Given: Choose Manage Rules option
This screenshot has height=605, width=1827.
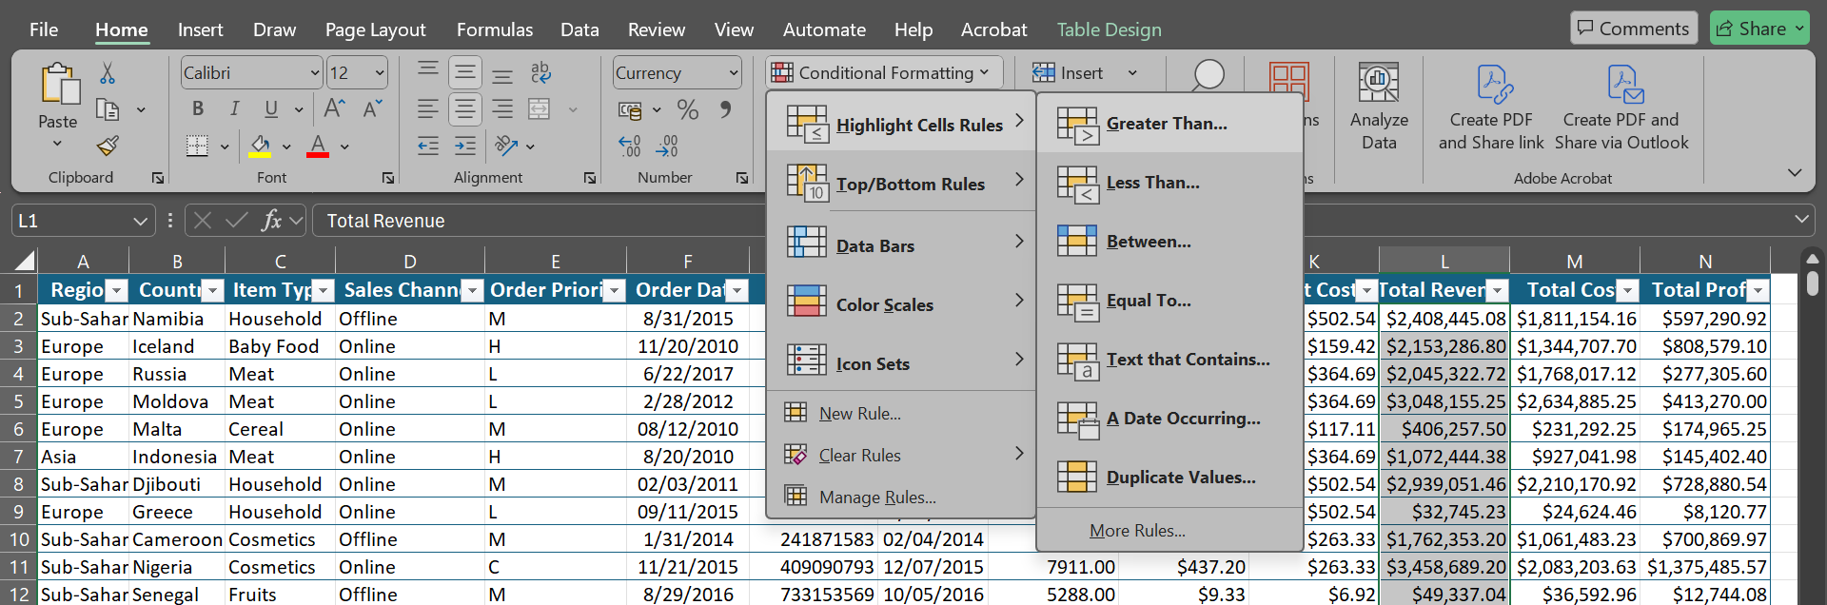Looking at the screenshot, I should click(x=901, y=497).
